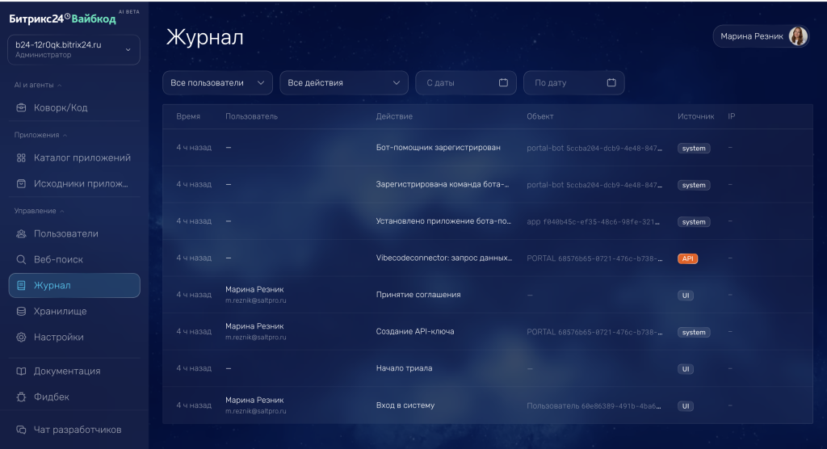Open Фидбек bug icon
The width and height of the screenshot is (827, 449).
[x=21, y=397]
